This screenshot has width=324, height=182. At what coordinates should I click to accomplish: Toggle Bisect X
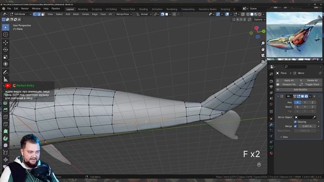point(297,107)
